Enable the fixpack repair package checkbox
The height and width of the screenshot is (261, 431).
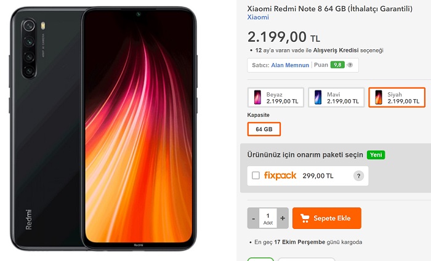coord(256,175)
